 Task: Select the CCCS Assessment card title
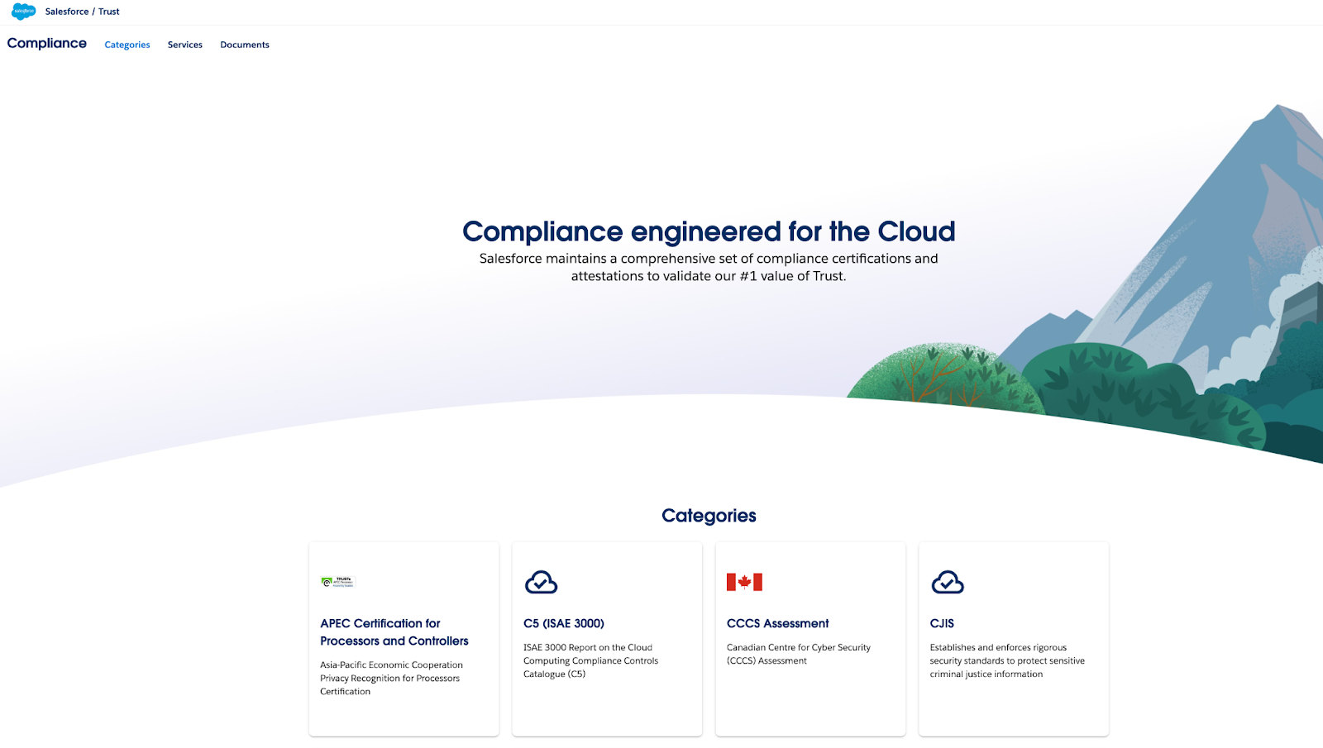(x=777, y=623)
